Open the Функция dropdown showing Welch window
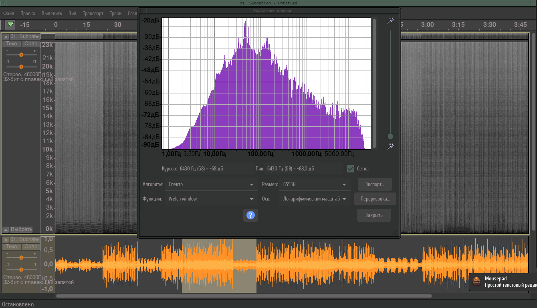This screenshot has height=308, width=537. (x=211, y=199)
